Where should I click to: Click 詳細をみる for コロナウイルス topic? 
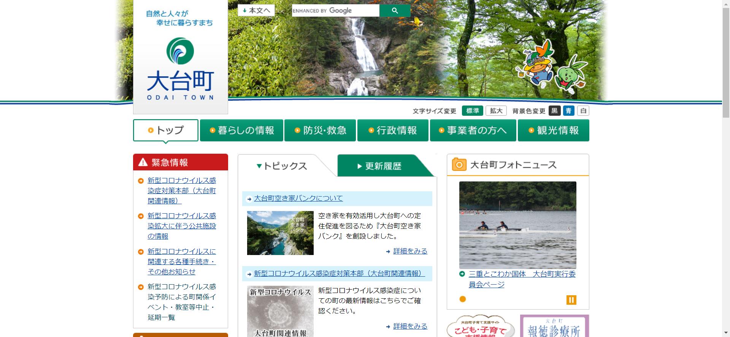pyautogui.click(x=410, y=326)
